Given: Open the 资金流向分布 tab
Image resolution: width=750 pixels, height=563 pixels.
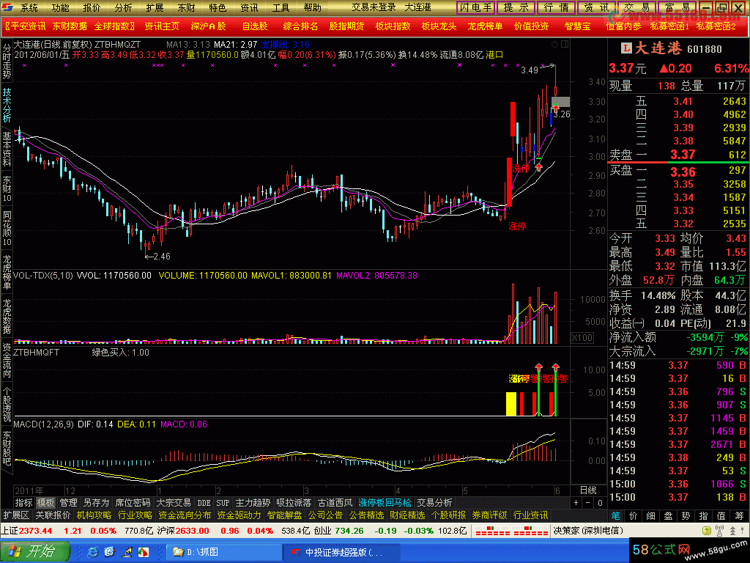Looking at the screenshot, I should tap(185, 515).
